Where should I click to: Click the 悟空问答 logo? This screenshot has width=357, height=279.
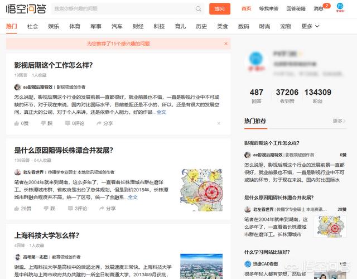pyautogui.click(x=26, y=9)
